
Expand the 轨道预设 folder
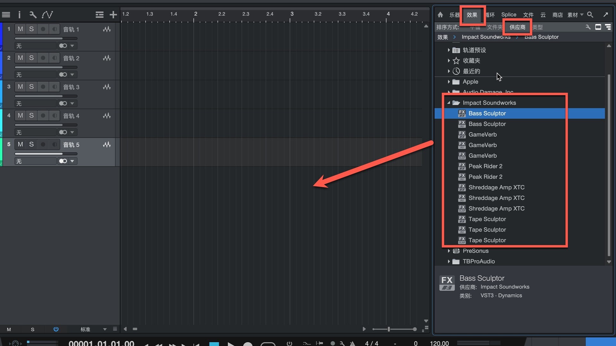pyautogui.click(x=449, y=50)
